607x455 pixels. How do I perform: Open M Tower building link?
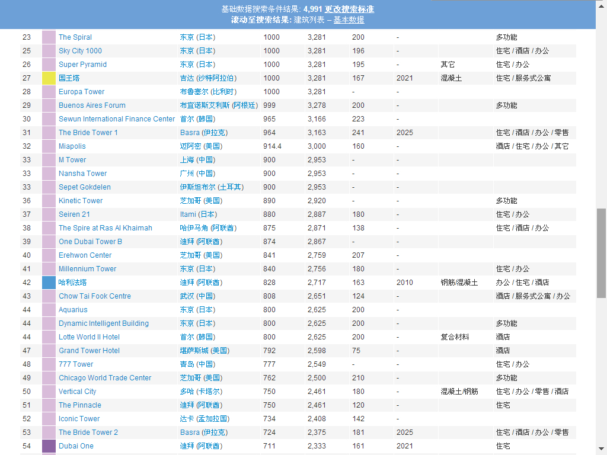point(72,160)
